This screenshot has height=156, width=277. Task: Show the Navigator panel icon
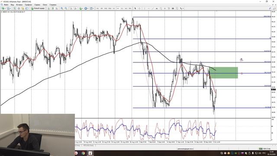pos(23,8)
